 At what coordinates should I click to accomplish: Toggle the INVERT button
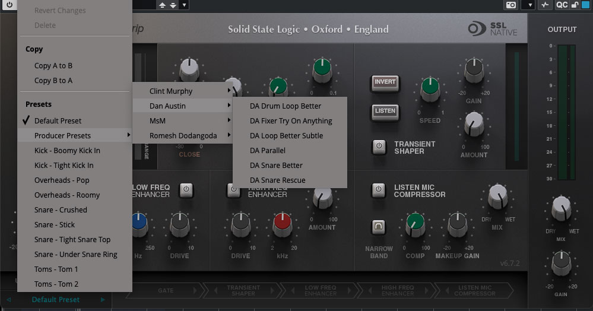385,82
